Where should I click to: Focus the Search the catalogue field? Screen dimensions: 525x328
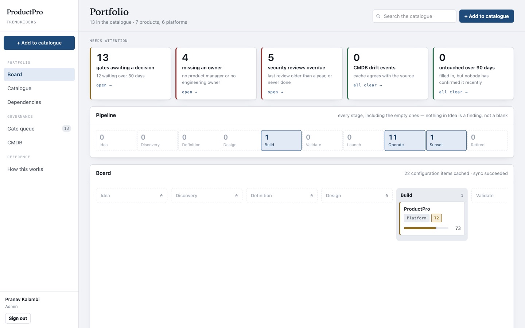(414, 16)
